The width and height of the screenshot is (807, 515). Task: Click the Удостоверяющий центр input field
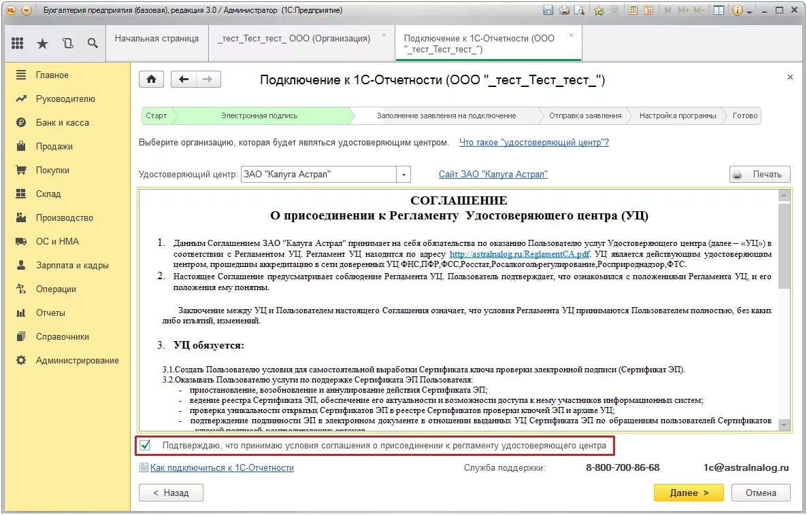(x=319, y=174)
